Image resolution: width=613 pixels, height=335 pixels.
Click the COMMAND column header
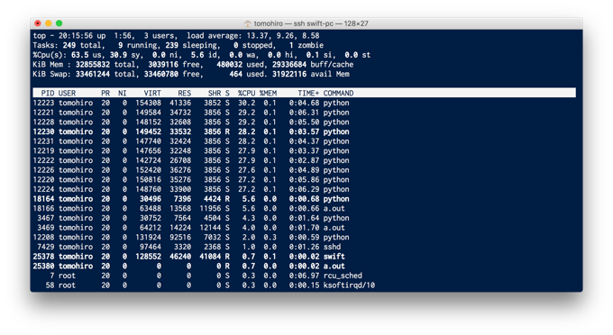click(338, 93)
